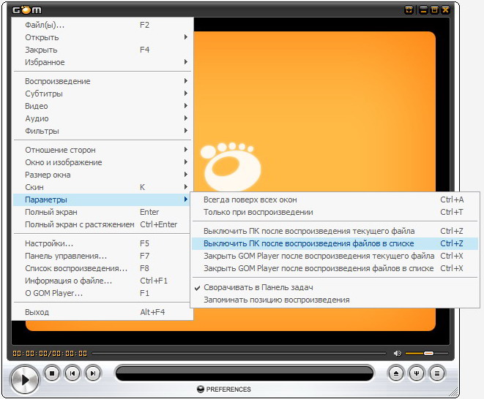The width and height of the screenshot is (484, 399).
Task: Click the Open/Eject file icon button
Action: [x=396, y=373]
